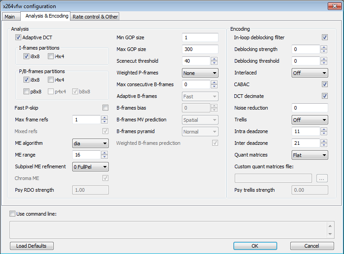The image size is (344, 254).
Task: Lower Scenecut threshold with down arrow
Action: 214,63
